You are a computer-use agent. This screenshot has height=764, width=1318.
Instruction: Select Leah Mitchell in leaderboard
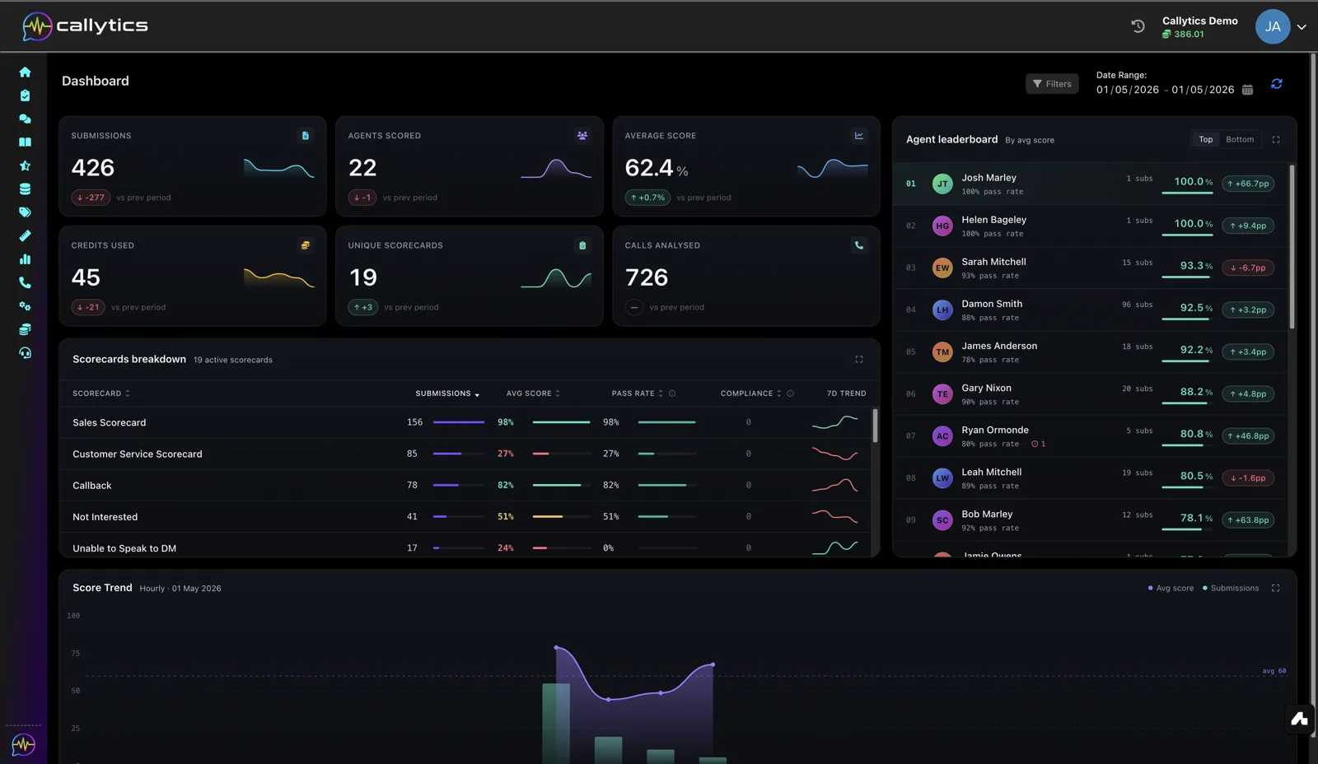click(x=1091, y=477)
